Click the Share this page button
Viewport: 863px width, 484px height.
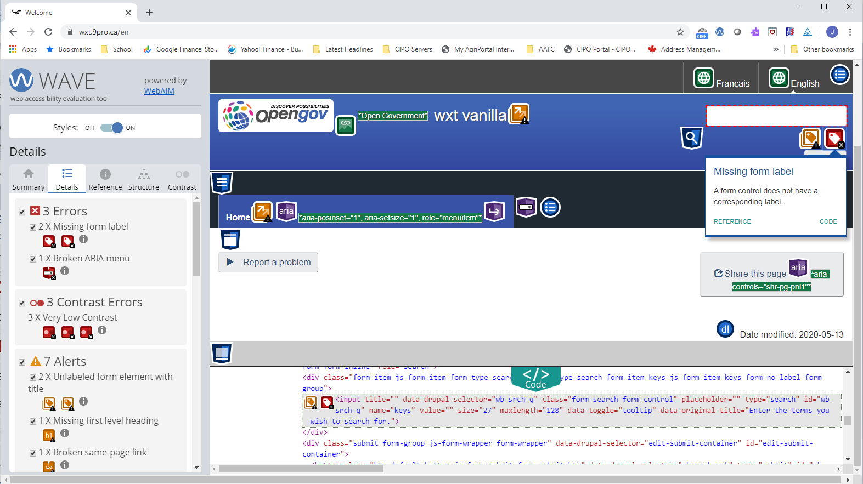pos(772,274)
